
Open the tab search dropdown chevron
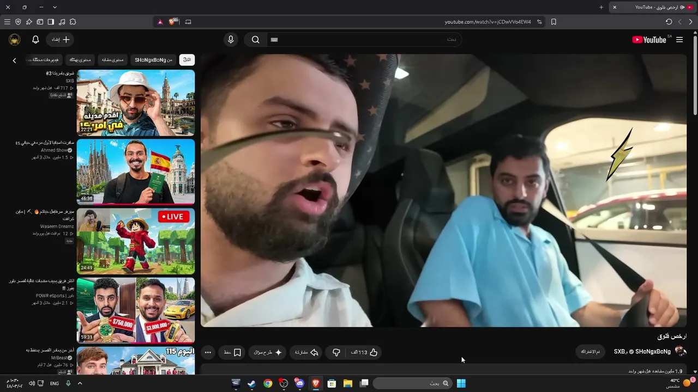[x=55, y=7]
